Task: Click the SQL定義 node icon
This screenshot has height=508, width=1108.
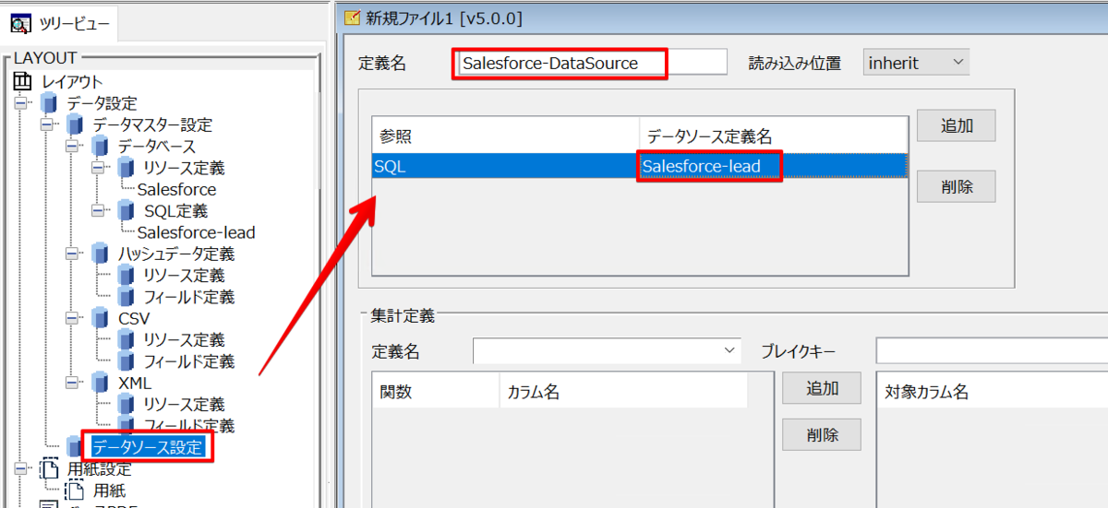Action: pos(126,211)
